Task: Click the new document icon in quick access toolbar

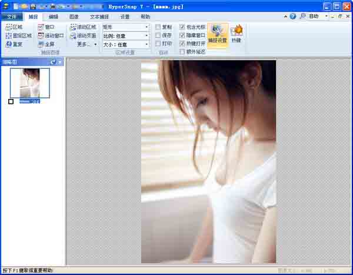Action: pos(16,6)
